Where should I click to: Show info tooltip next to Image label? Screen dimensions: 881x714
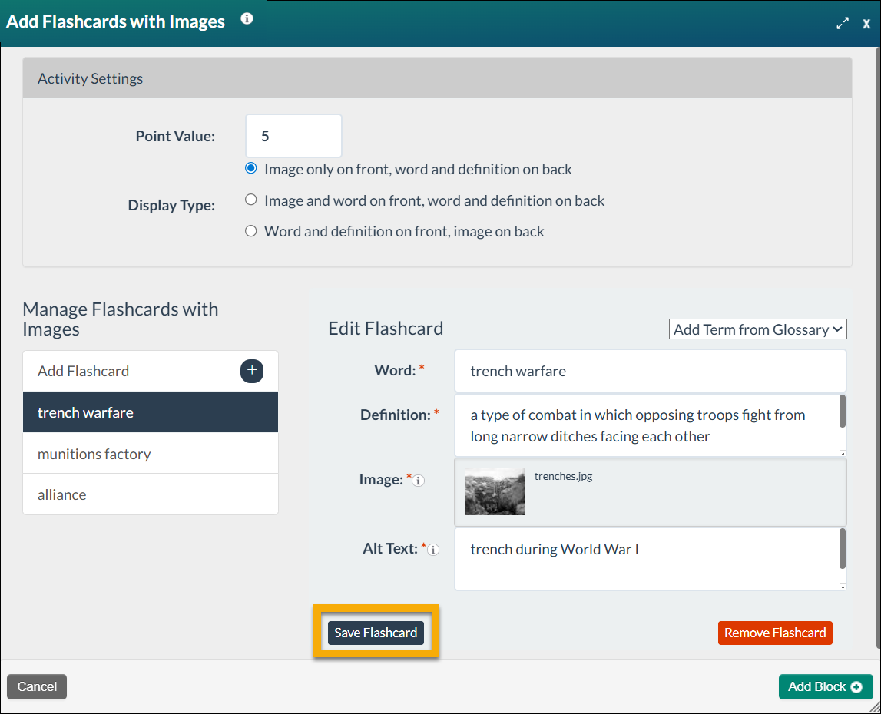(x=419, y=481)
